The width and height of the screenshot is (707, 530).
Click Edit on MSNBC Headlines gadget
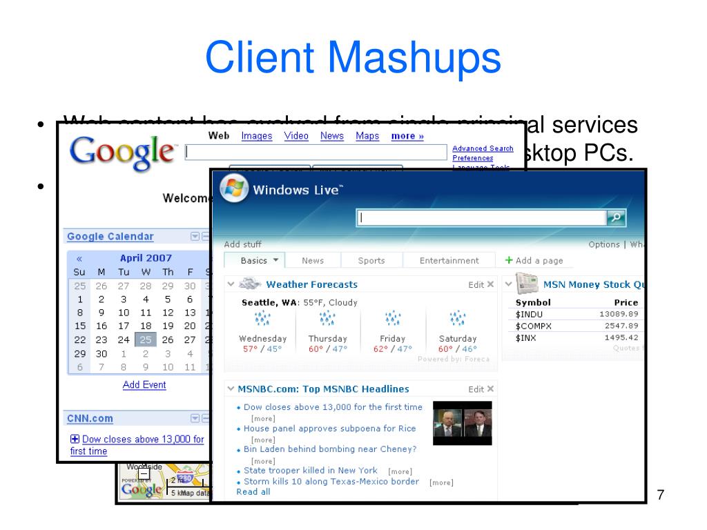pyautogui.click(x=476, y=389)
